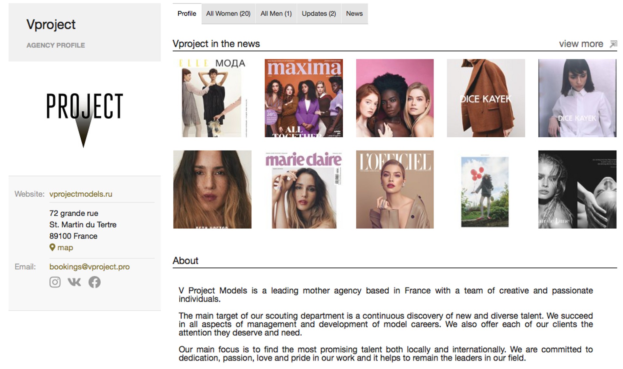Open the map link below the address
The height and width of the screenshot is (369, 623).
[x=65, y=248]
